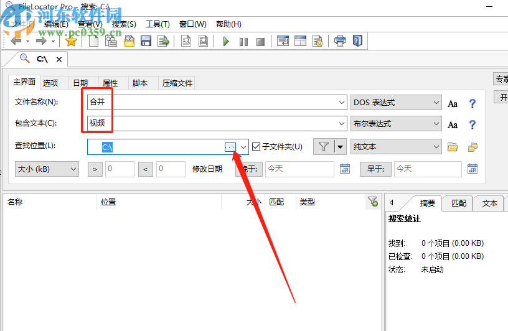Click the less-than size button
Viewport: 508px width, 331px height.
pos(146,169)
